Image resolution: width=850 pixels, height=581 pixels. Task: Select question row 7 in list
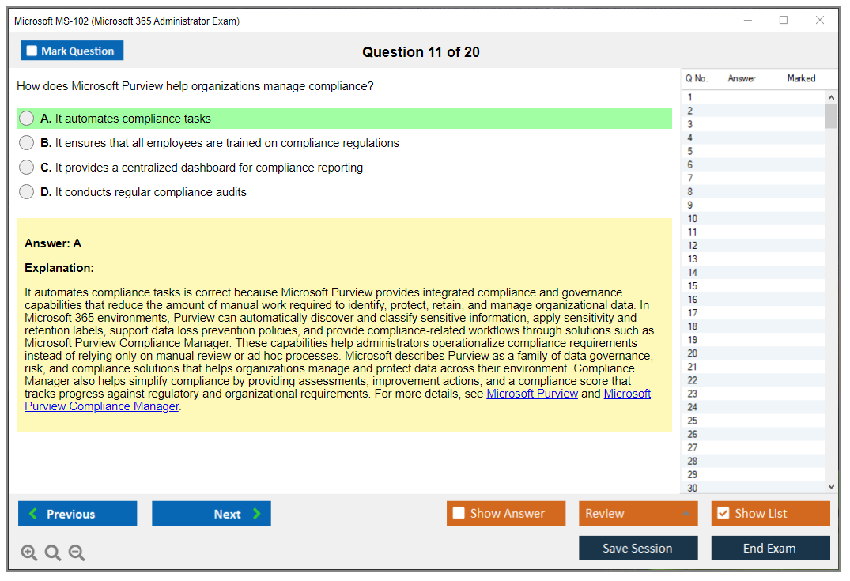point(753,178)
